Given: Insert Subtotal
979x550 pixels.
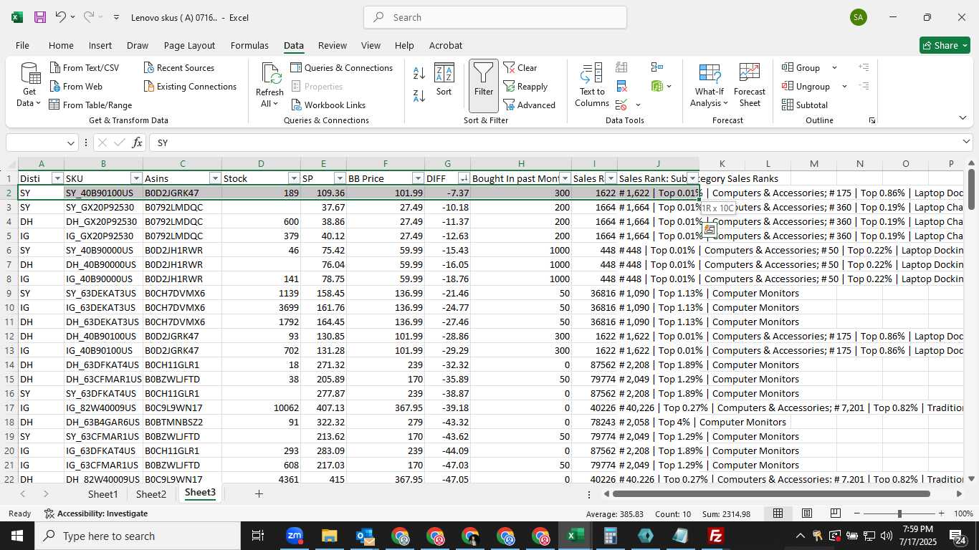Looking at the screenshot, I should click(x=805, y=105).
